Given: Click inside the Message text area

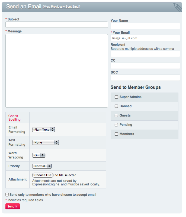Looking at the screenshot, I should coord(57,71).
